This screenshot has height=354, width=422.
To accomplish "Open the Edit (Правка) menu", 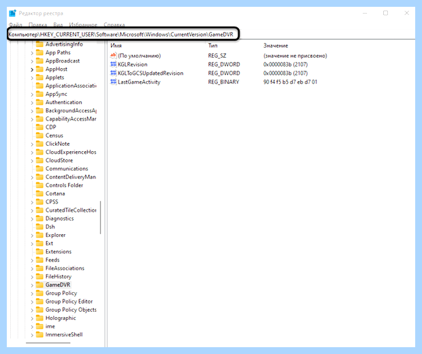I will coord(37,25).
